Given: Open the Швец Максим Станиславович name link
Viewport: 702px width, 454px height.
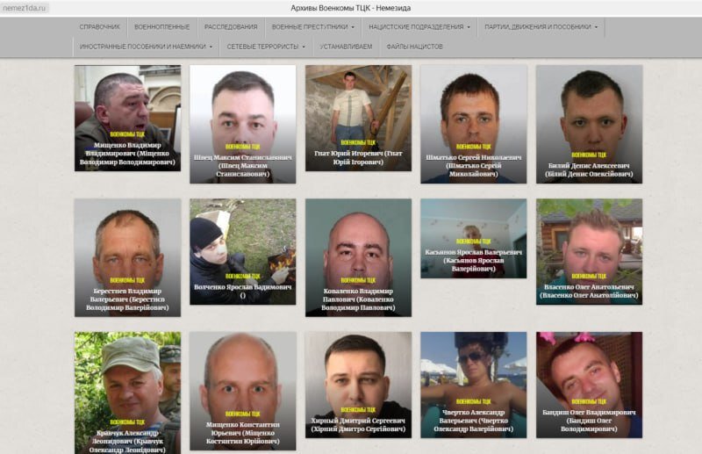Looking at the screenshot, I should (x=243, y=165).
